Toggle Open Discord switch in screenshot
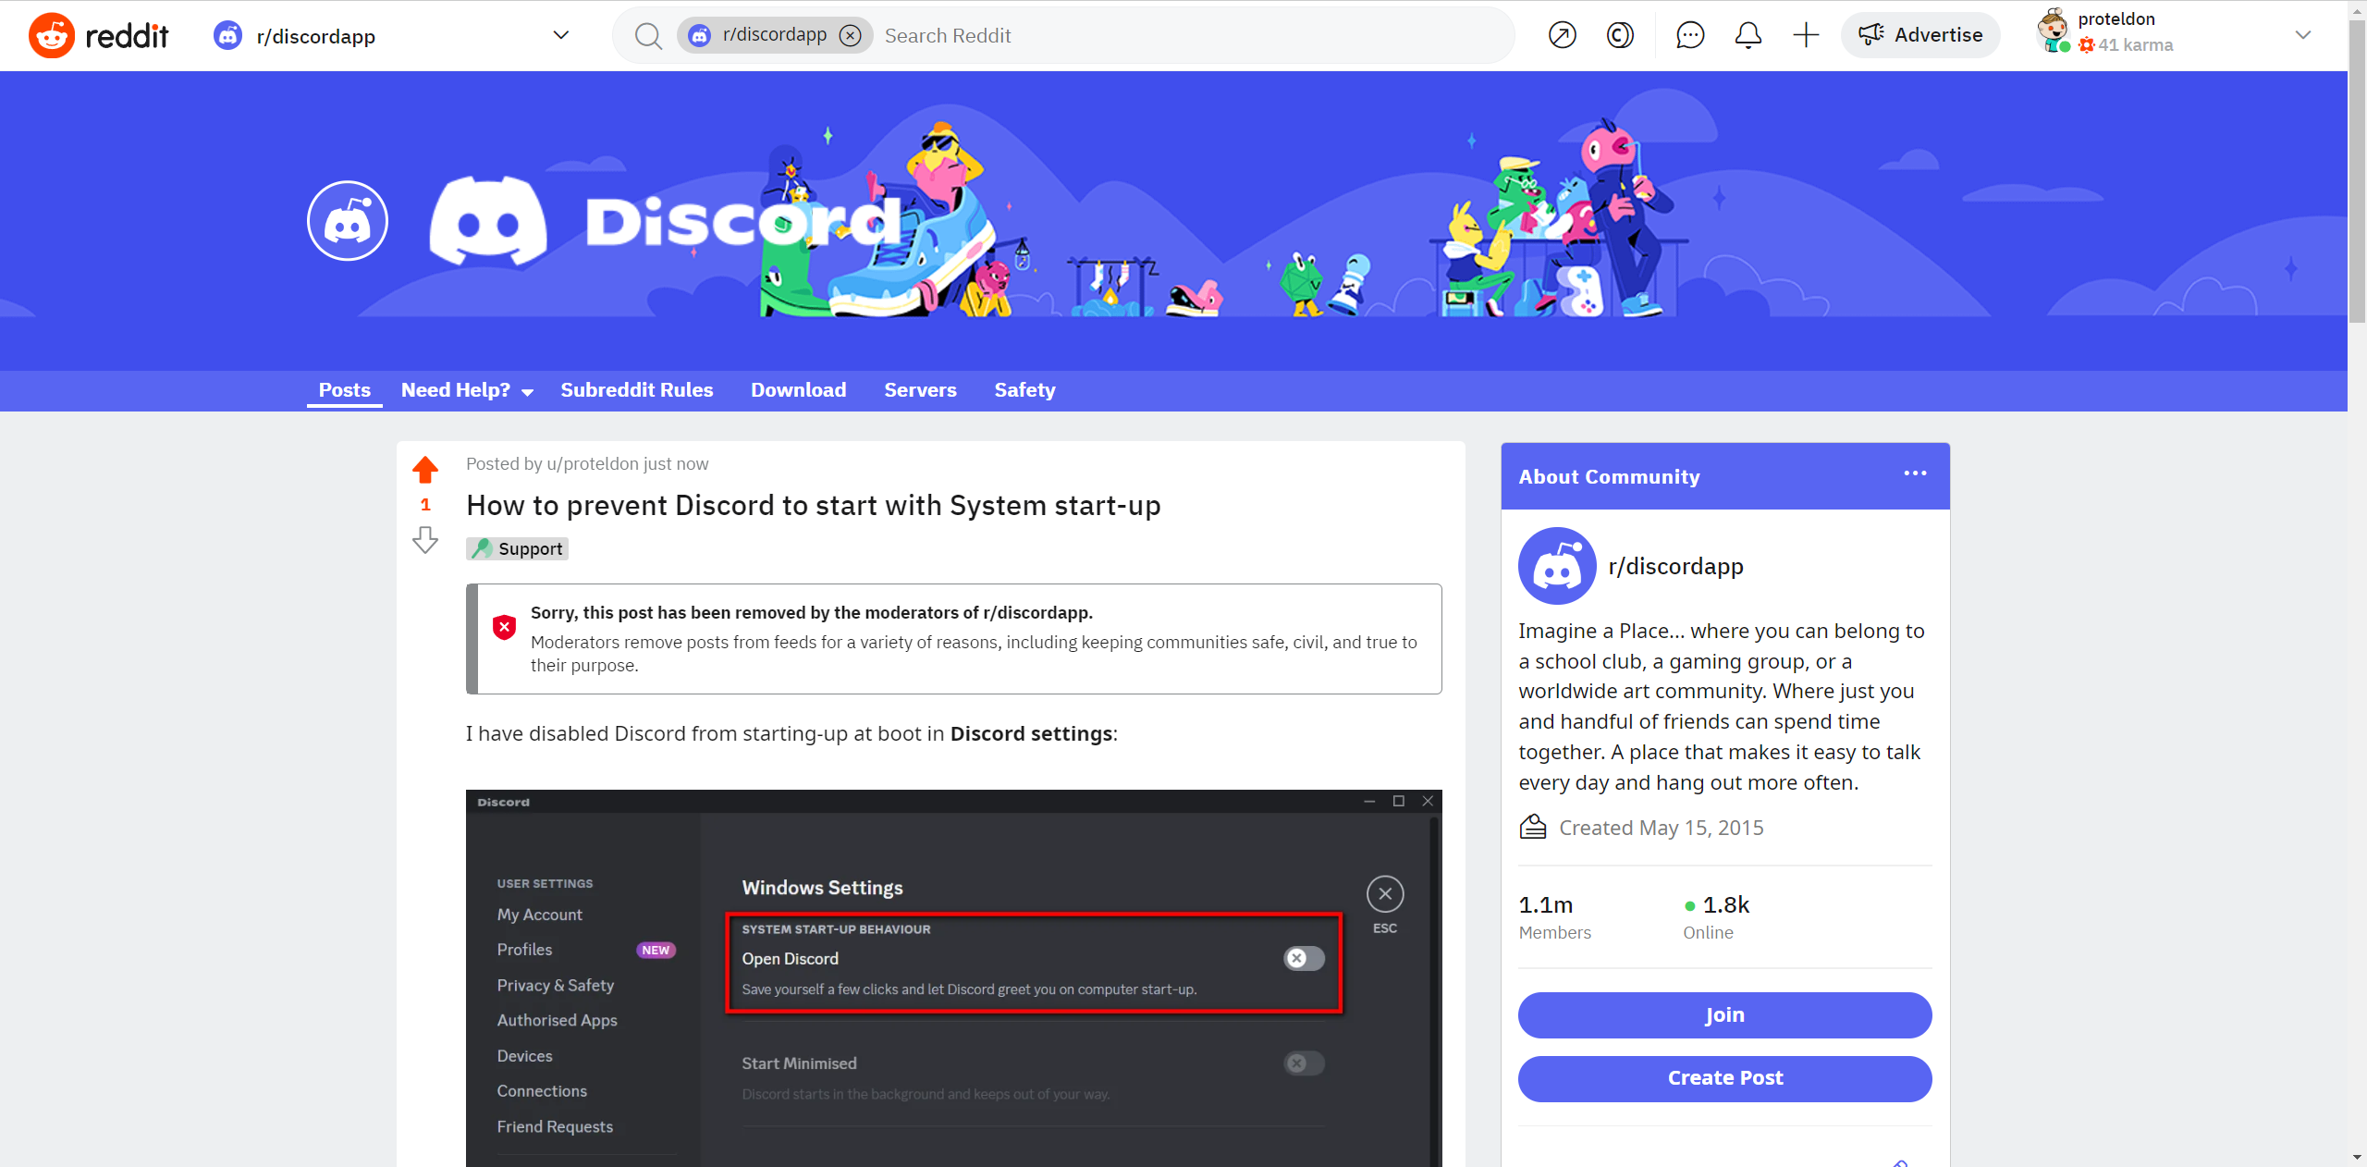The image size is (2367, 1167). click(x=1304, y=958)
